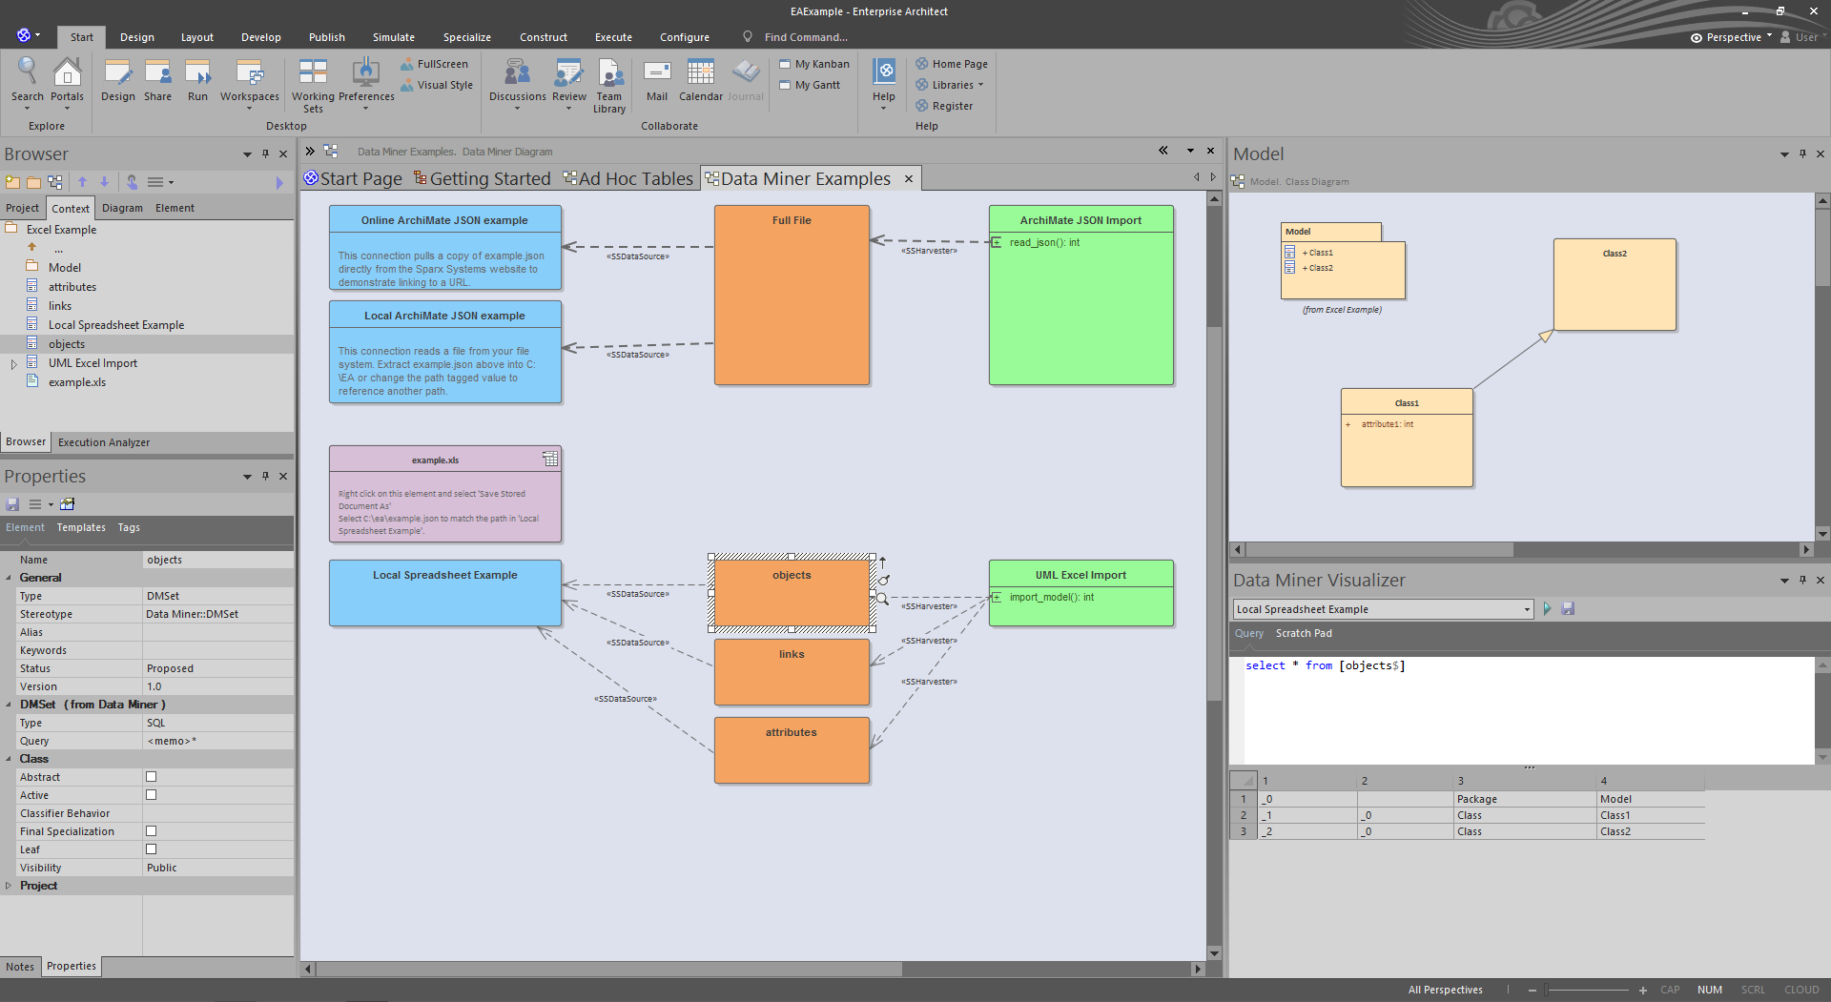Switch to the Simulate ribbon tab
Image resolution: width=1831 pixels, height=1002 pixels.
393,37
